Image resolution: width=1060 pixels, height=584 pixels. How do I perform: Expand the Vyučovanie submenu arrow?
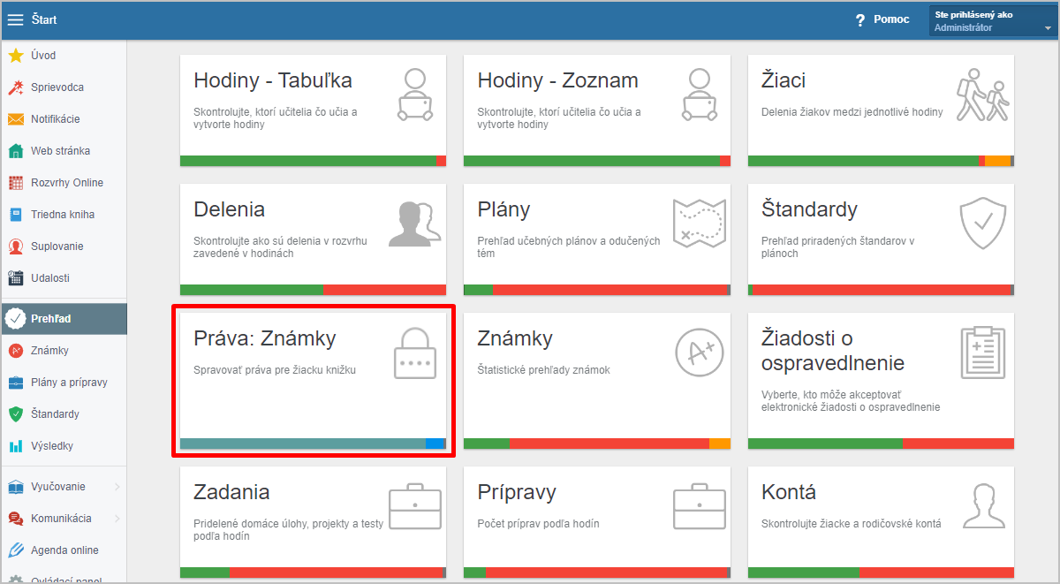[x=117, y=487]
